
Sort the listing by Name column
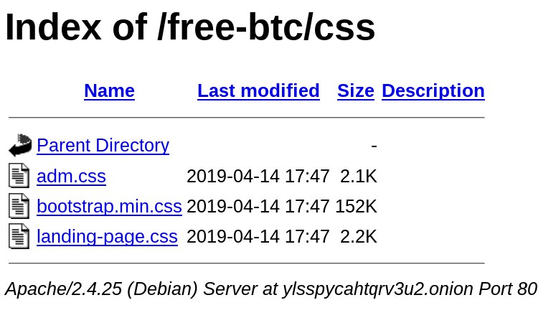[109, 90]
